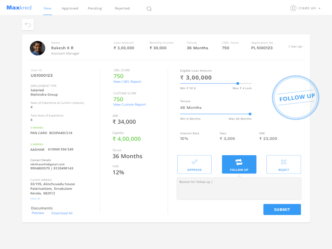The height and width of the screenshot is (249, 332).
Task: Open the Pending applications tab
Action: (x=95, y=8)
